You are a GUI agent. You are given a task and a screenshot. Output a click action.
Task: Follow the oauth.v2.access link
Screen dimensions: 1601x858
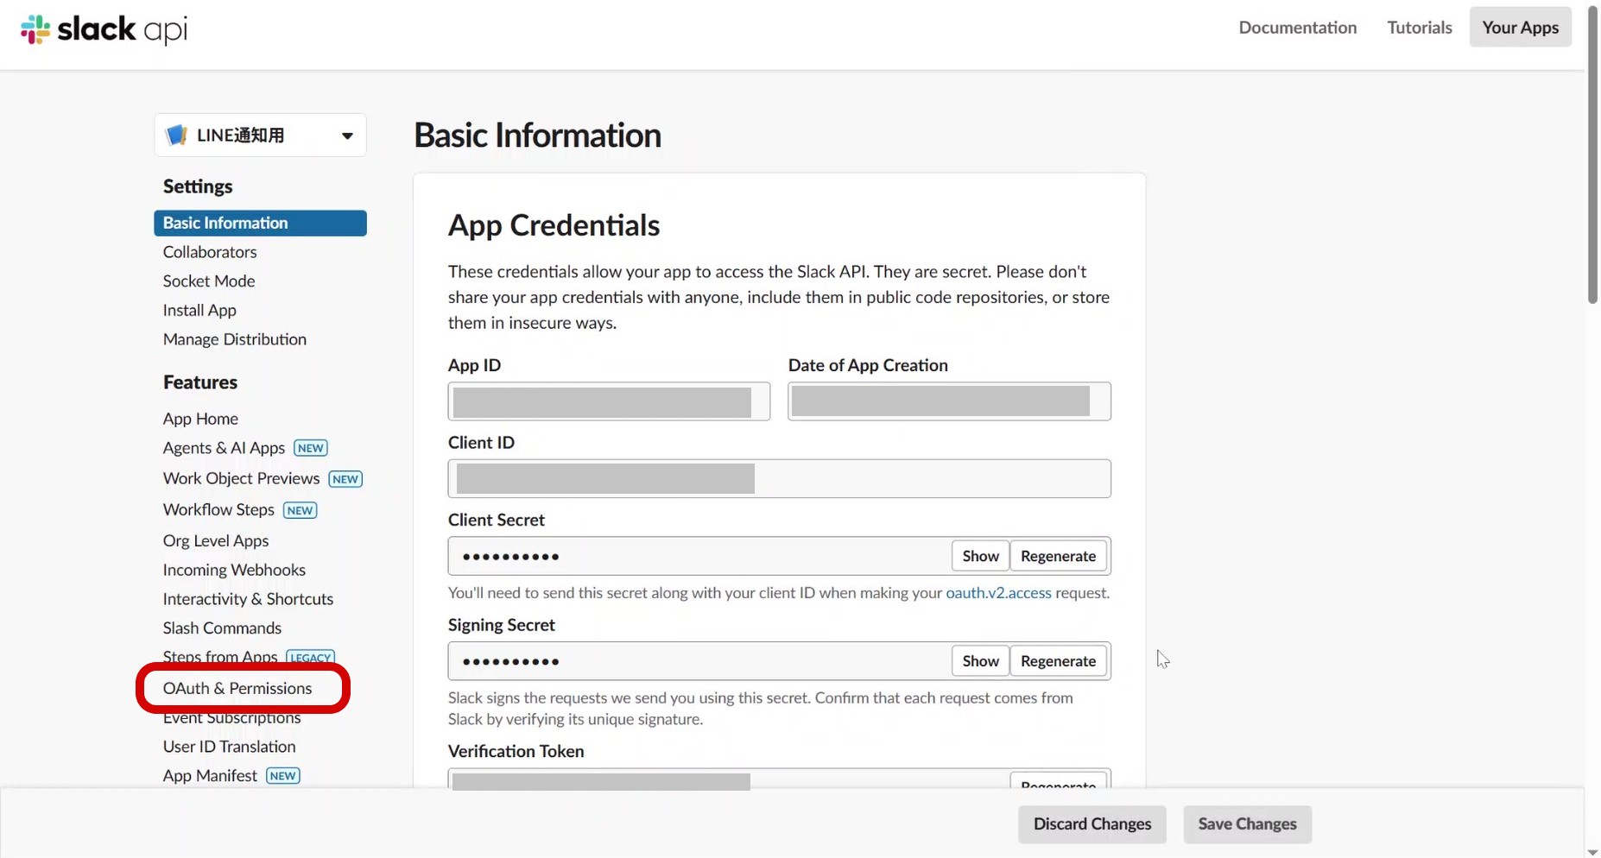click(x=998, y=593)
